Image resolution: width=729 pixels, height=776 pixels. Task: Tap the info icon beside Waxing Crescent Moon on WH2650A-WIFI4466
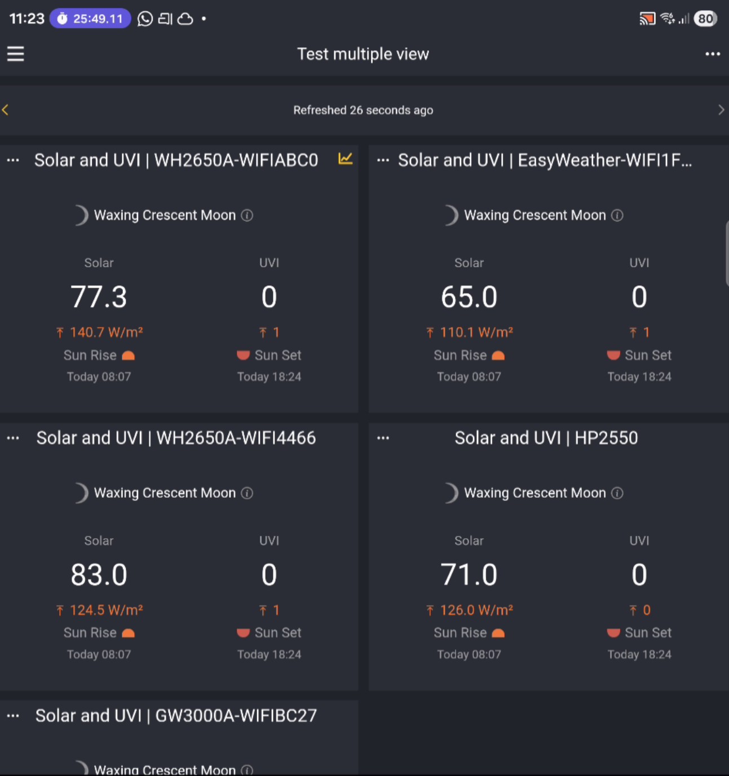[x=247, y=493]
